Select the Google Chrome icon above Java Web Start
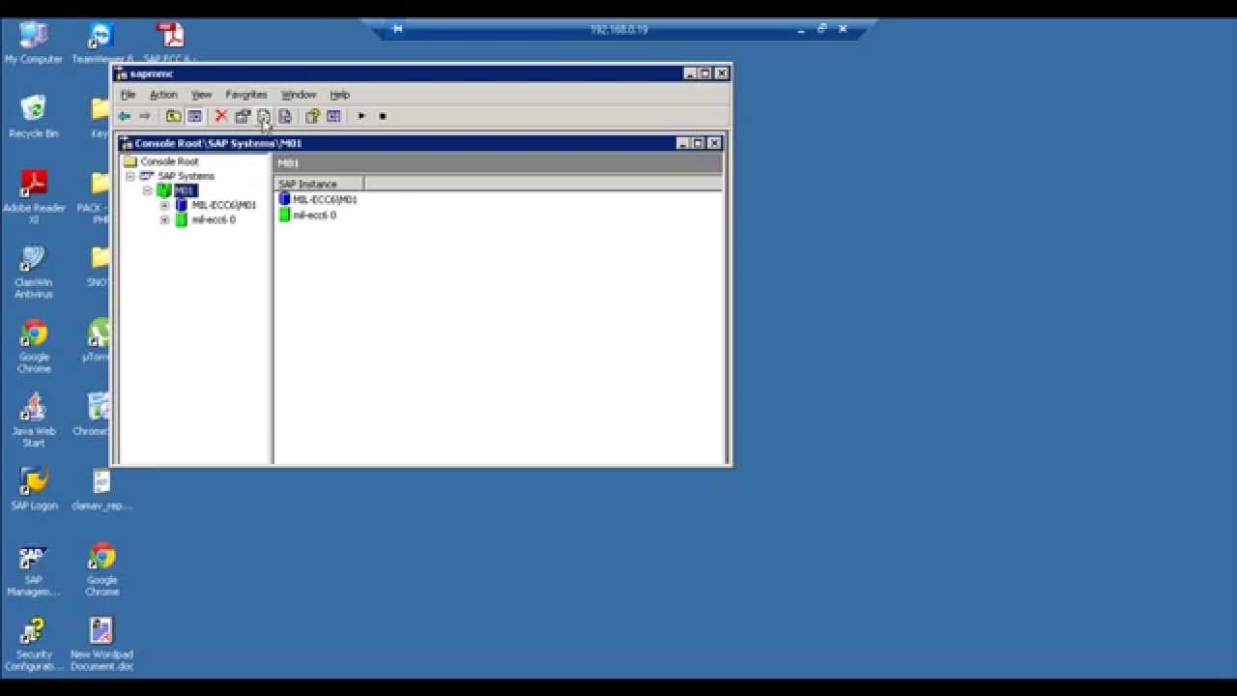The width and height of the screenshot is (1237, 696). coord(34,346)
